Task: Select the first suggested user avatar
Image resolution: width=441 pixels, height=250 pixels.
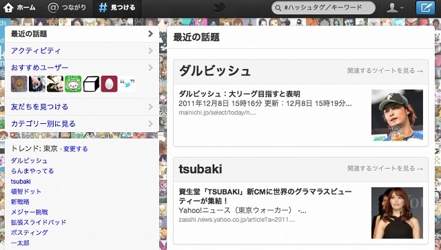Action: click(x=19, y=84)
